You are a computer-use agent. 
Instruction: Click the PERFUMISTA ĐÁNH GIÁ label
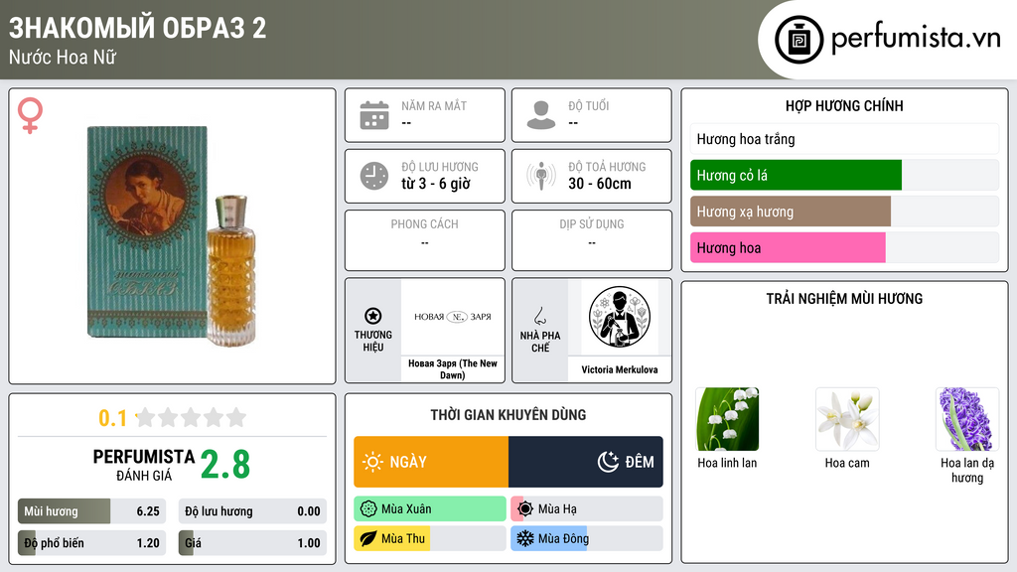click(x=143, y=465)
